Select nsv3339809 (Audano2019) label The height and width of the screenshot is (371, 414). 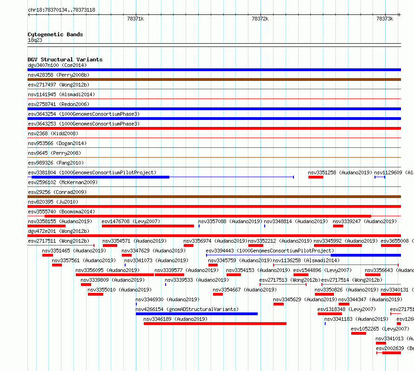pyautogui.click(x=113, y=280)
